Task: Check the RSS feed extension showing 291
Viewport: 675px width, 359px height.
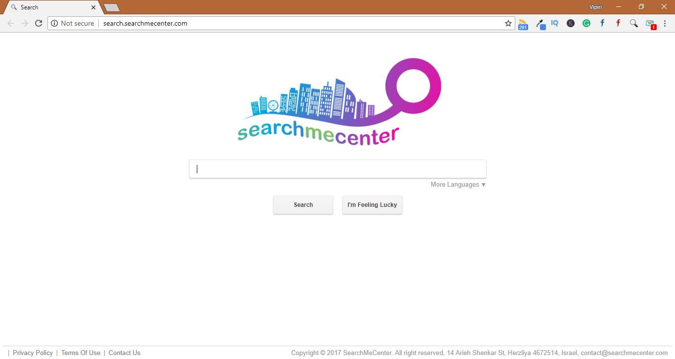Action: point(523,23)
